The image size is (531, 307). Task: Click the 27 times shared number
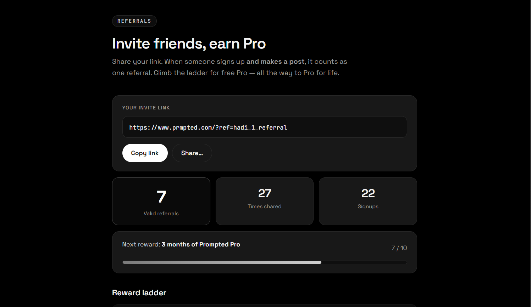(x=265, y=193)
